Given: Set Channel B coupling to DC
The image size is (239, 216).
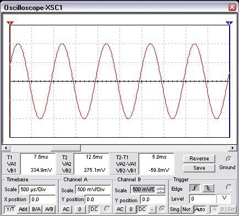Looking at the screenshot, I should [x=142, y=209].
